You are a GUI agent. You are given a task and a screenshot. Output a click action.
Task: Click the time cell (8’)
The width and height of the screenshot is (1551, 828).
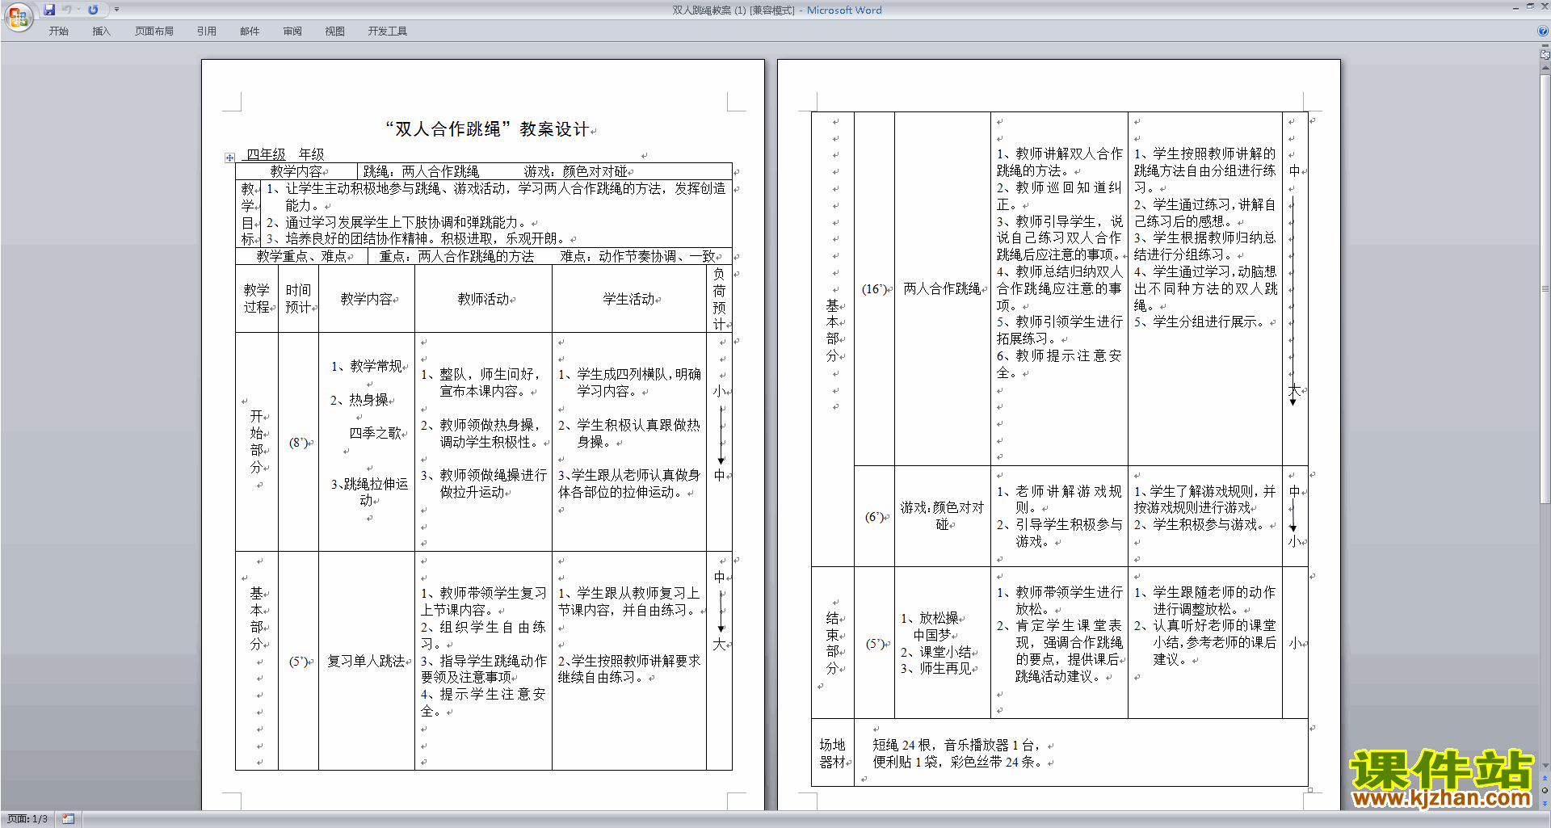[298, 443]
